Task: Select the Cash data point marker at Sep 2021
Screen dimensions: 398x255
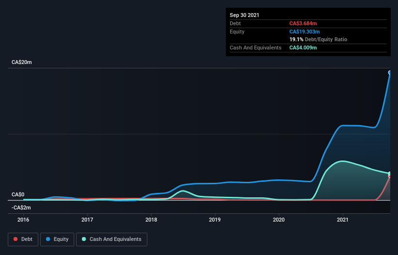Action: (x=390, y=174)
